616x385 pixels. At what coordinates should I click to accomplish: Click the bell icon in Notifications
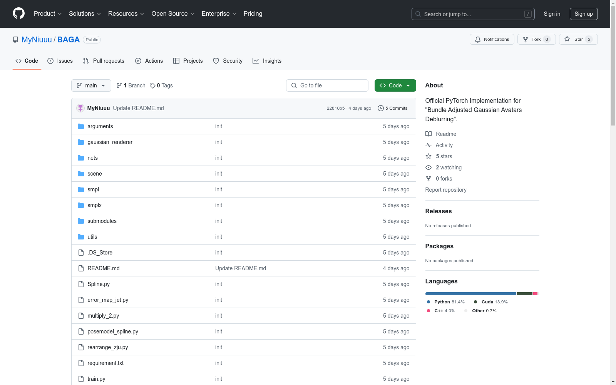(x=478, y=39)
